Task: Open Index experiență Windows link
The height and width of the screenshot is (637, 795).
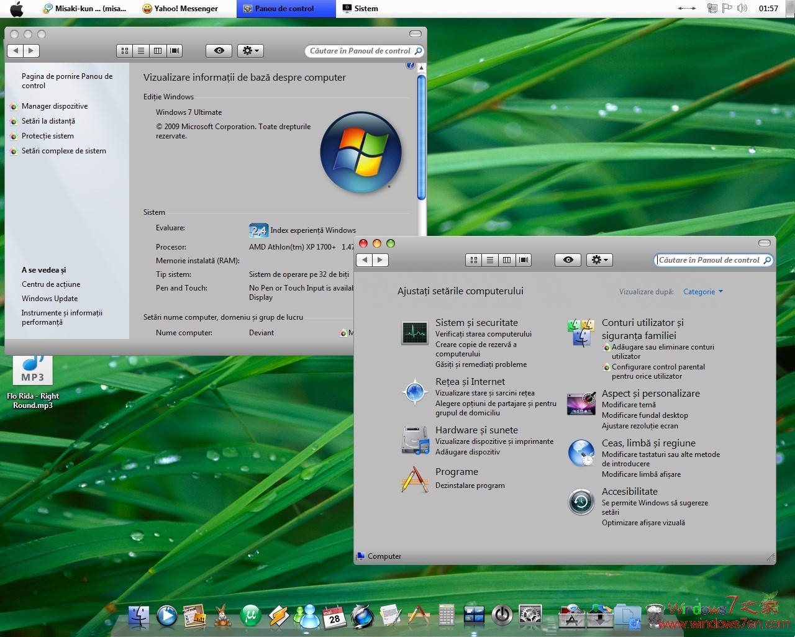Action: click(x=313, y=230)
